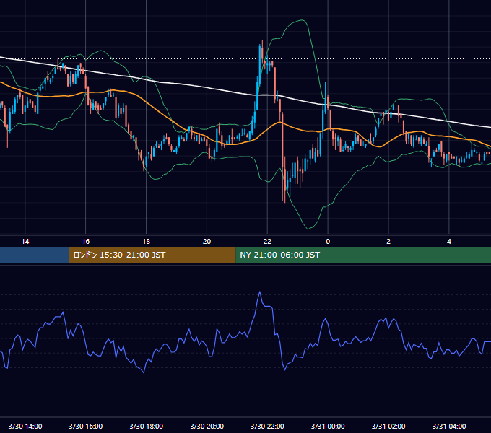The width and height of the screenshot is (491, 433).
Task: Click the blue session bar before ロンドン
Action: (x=35, y=255)
